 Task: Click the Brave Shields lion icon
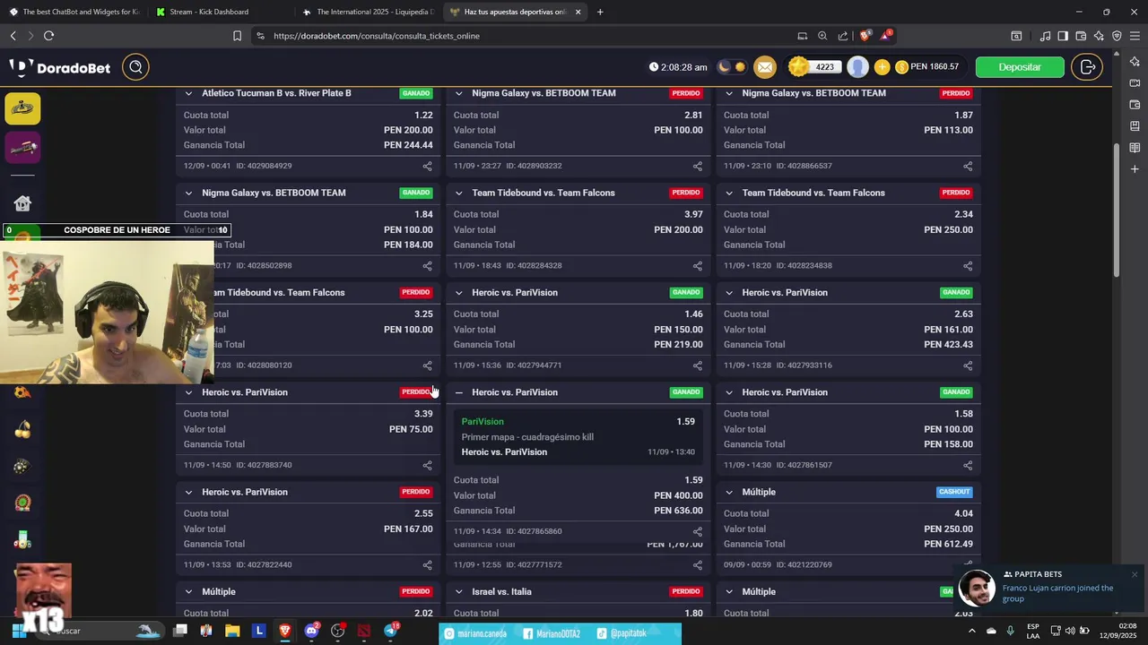pyautogui.click(x=865, y=36)
